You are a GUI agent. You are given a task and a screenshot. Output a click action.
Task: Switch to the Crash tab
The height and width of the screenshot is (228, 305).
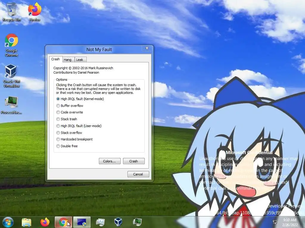pos(56,59)
